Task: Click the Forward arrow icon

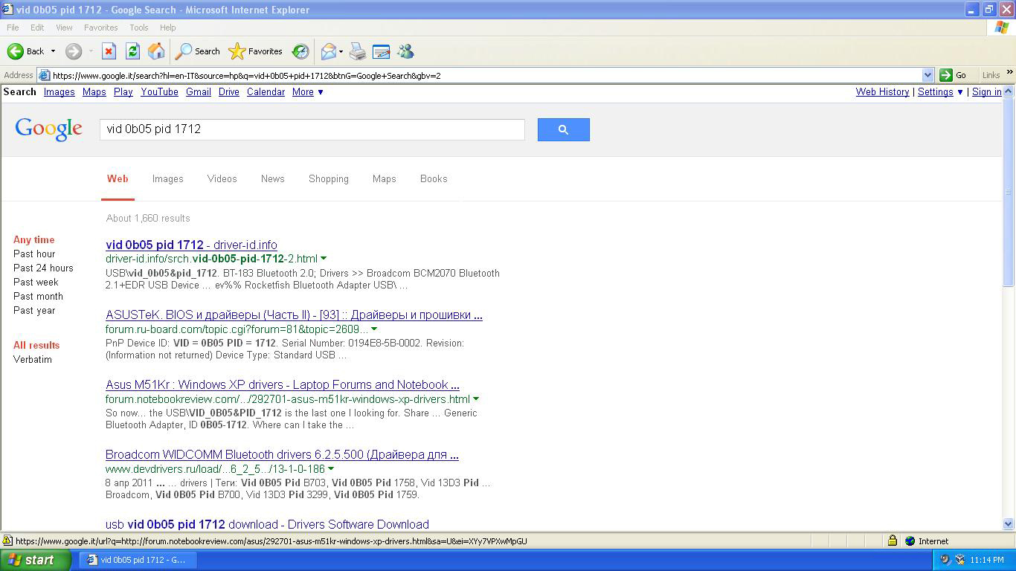Action: [73, 51]
